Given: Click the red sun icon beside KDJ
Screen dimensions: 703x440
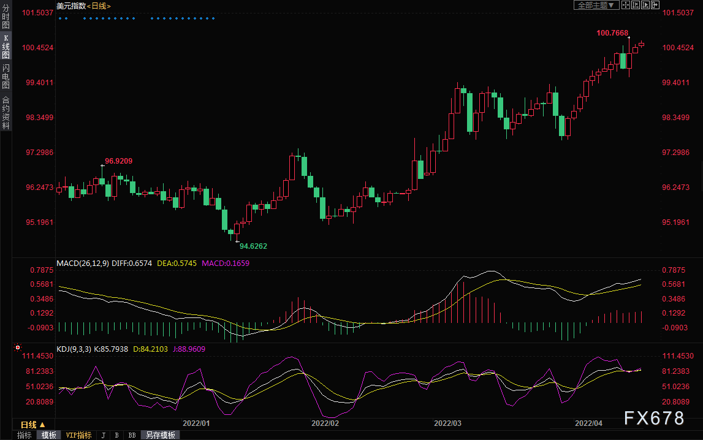Looking at the screenshot, I should (18, 347).
